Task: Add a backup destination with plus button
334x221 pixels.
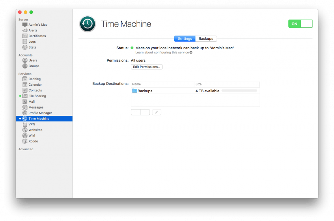Action: pyautogui.click(x=136, y=112)
